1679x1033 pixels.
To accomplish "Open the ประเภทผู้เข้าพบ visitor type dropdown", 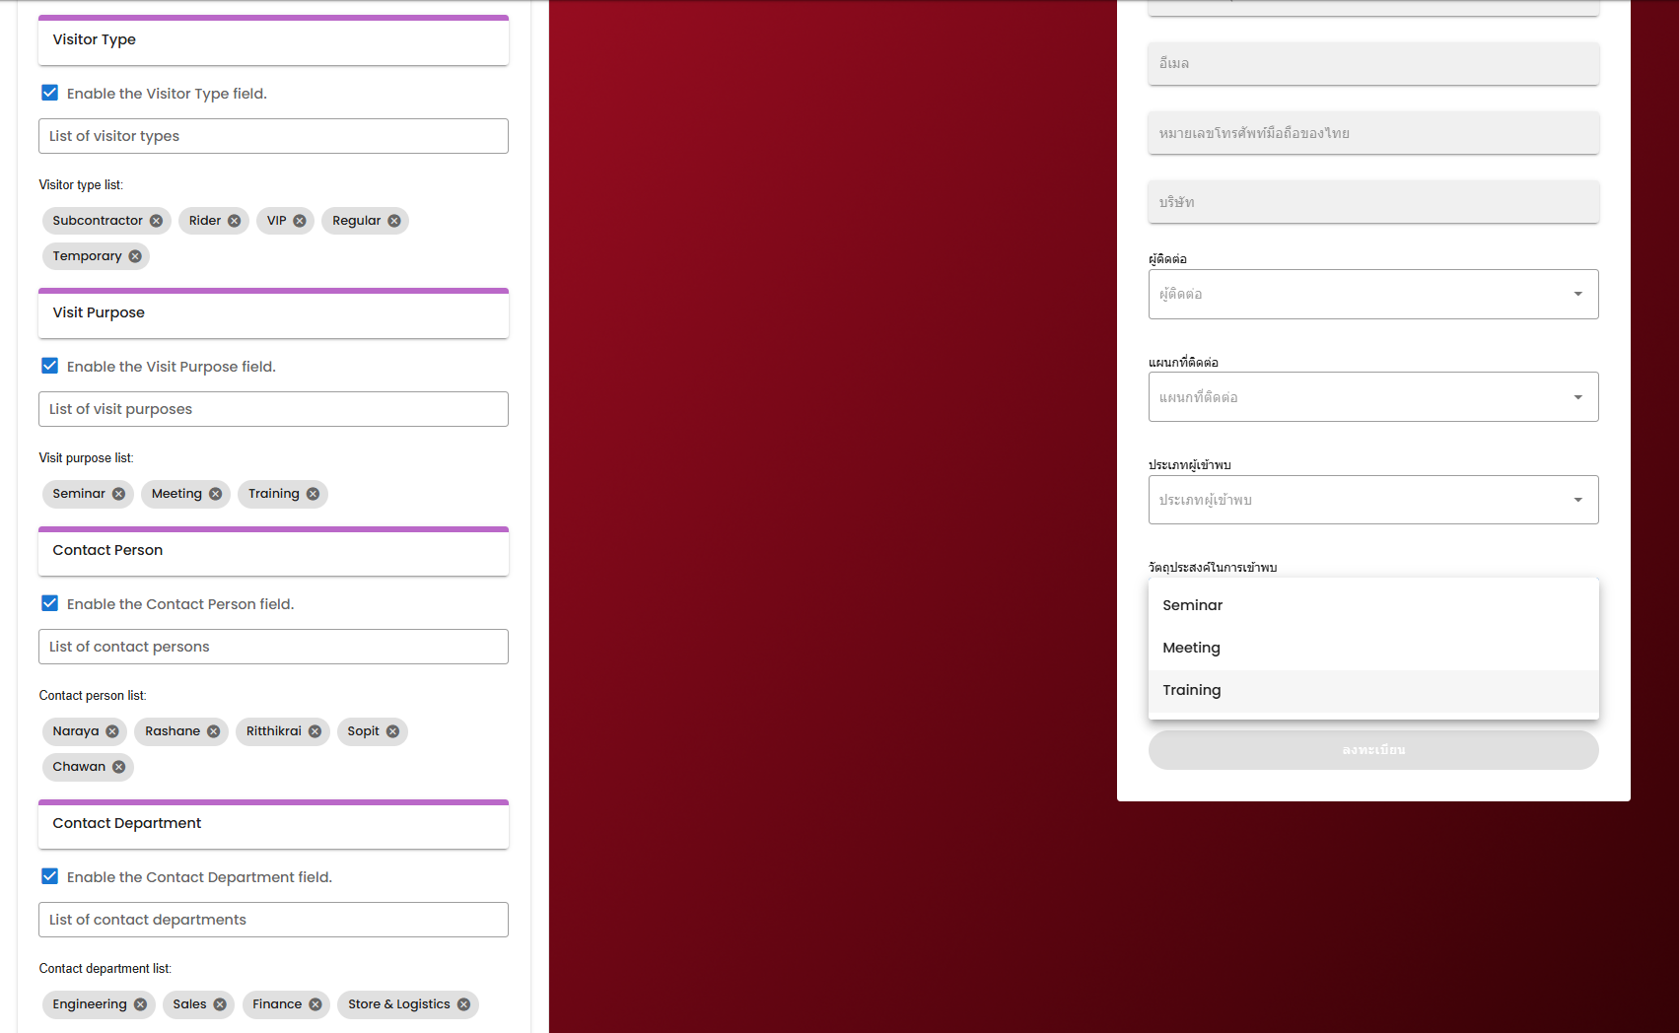I will tap(1372, 500).
